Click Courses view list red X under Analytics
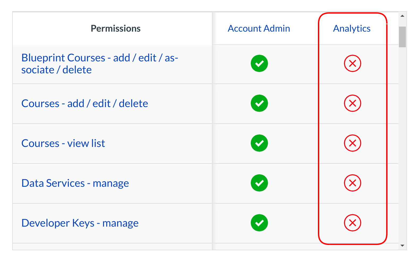 [352, 143]
